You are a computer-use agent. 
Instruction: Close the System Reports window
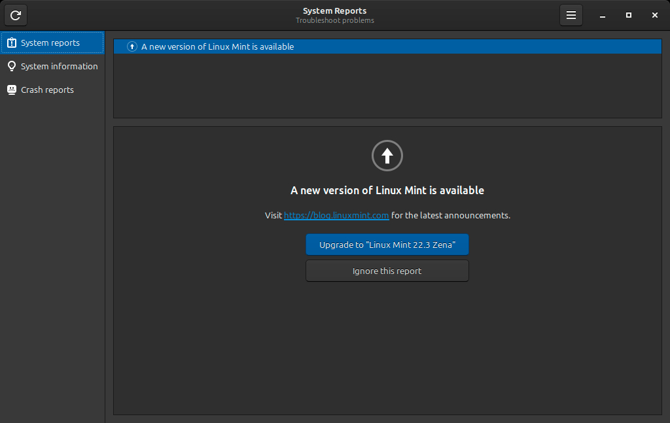654,15
